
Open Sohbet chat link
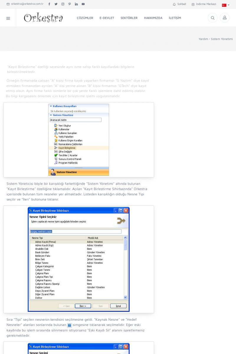[x=179, y=4]
